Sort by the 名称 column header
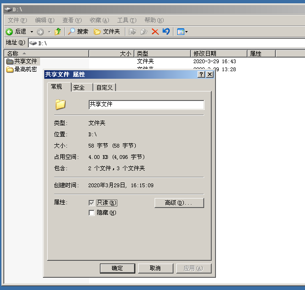Image resolution: width=305 pixels, height=290 pixels. 46,54
